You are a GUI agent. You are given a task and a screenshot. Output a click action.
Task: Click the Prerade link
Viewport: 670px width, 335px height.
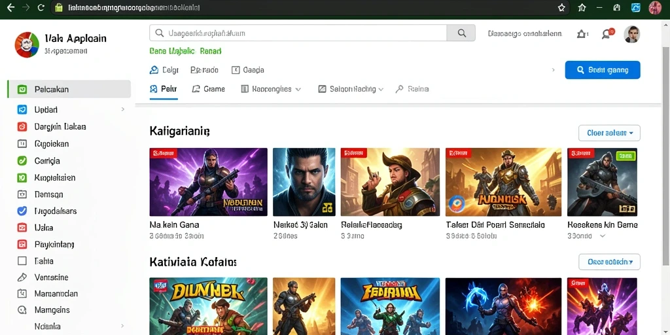tap(204, 70)
